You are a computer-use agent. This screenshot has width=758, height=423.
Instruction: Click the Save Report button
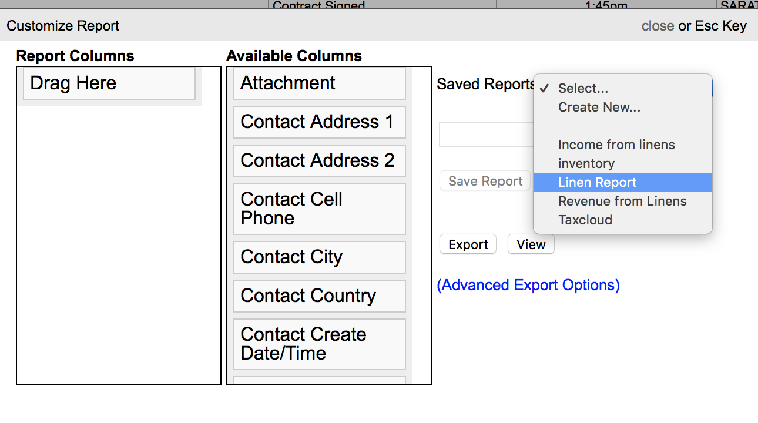click(x=485, y=181)
